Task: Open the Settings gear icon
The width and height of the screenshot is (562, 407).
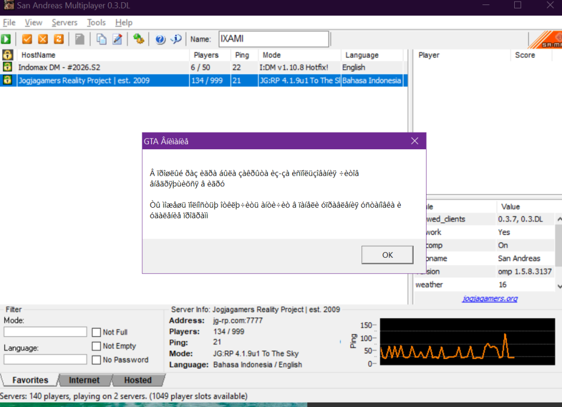Action: pyautogui.click(x=139, y=39)
